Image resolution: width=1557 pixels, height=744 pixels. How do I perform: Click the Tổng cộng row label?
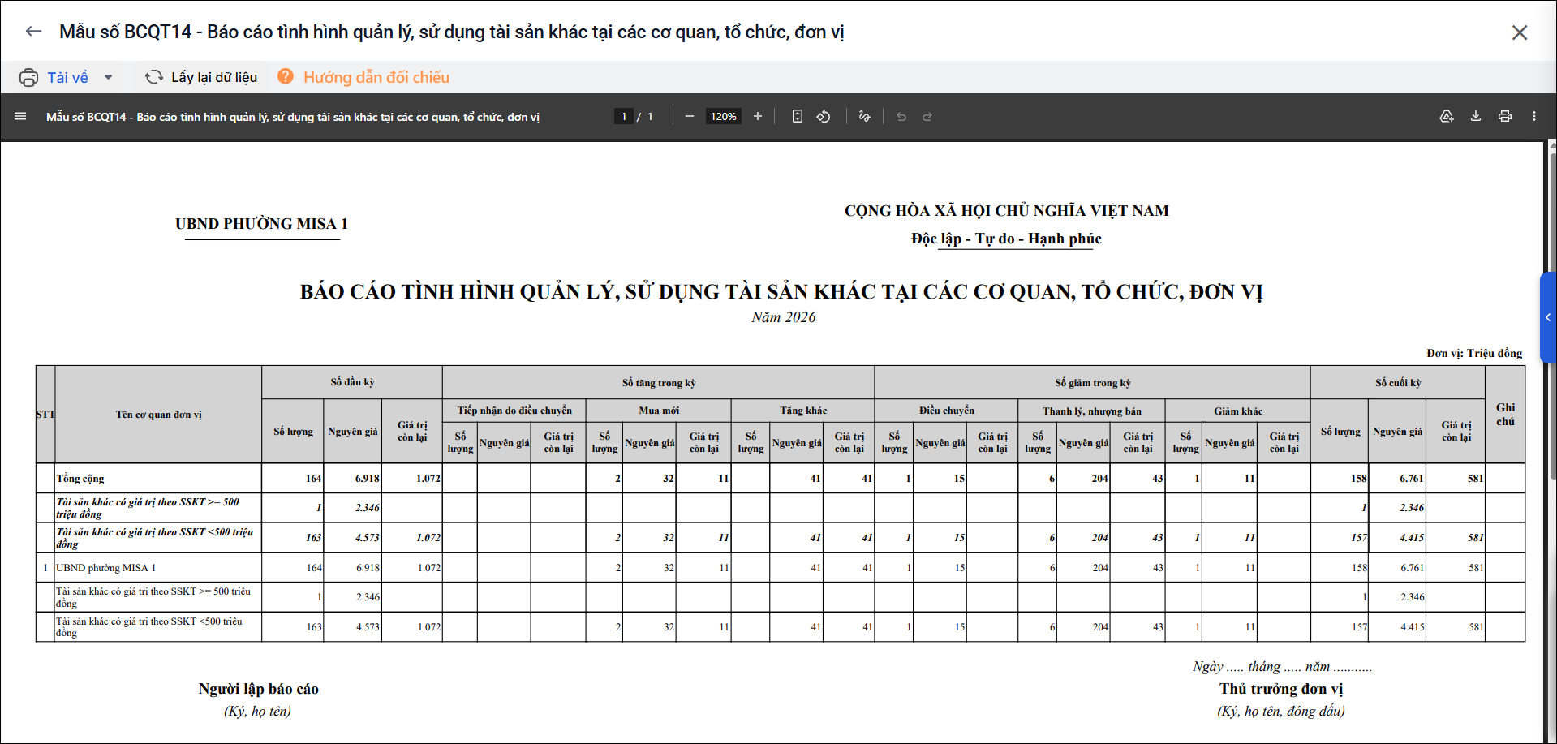[x=80, y=479]
